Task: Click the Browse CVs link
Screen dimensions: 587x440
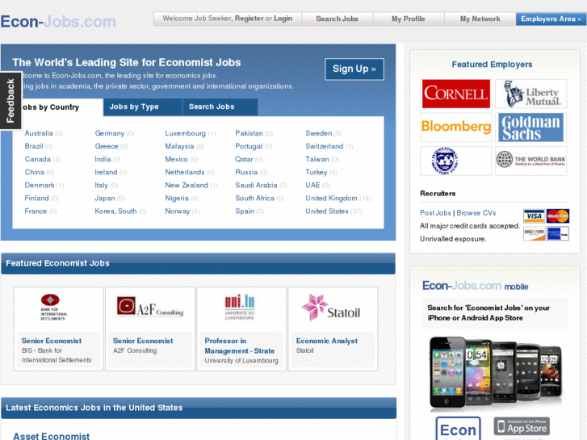Action: [x=476, y=212]
